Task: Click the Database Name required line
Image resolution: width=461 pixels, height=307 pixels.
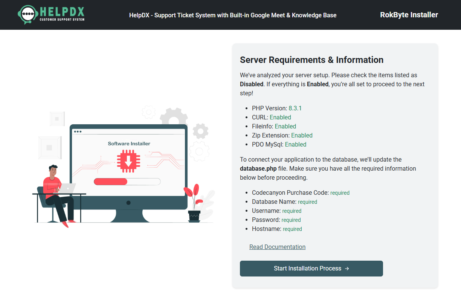Action: pos(284,202)
